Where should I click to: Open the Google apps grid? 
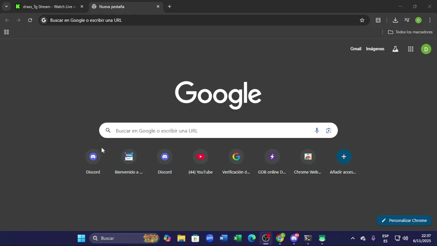coord(411,49)
